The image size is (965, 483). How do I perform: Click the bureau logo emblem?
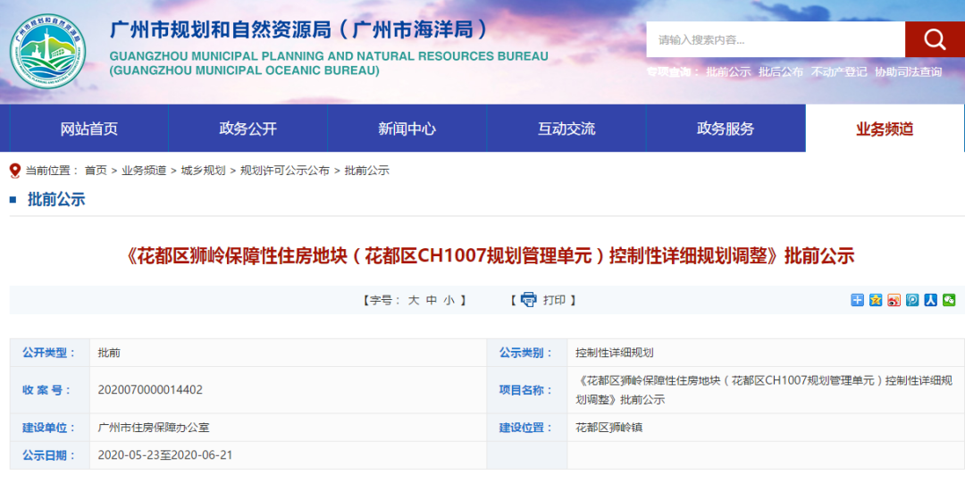[x=51, y=52]
